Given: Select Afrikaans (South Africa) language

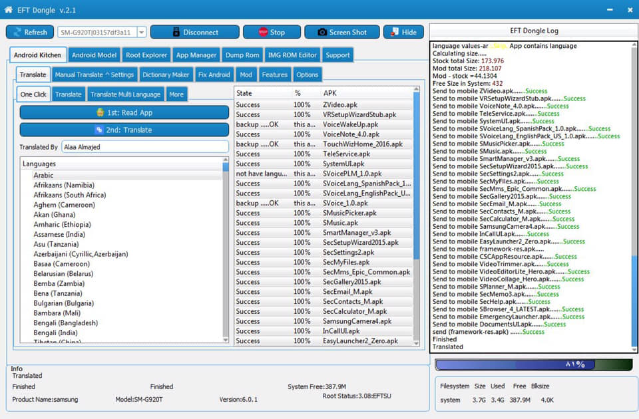Looking at the screenshot, I should (x=70, y=195).
